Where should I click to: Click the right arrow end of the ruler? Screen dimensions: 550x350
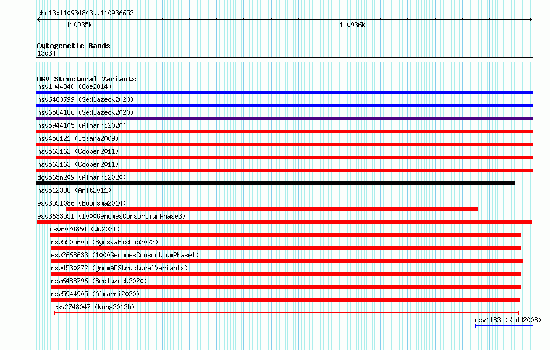(531, 20)
